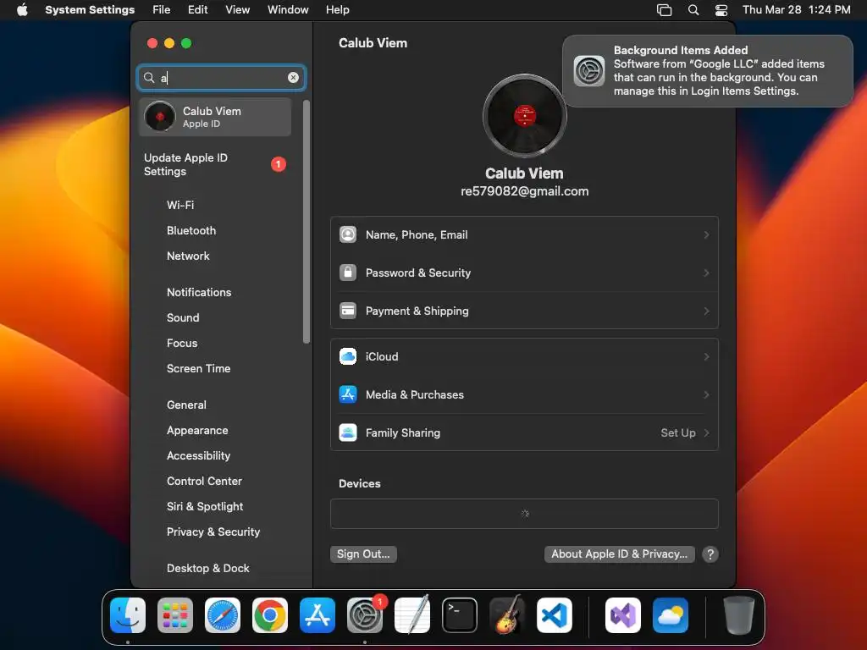Image resolution: width=867 pixels, height=650 pixels.
Task: Open the Weather app from the Dock
Action: [x=671, y=615]
